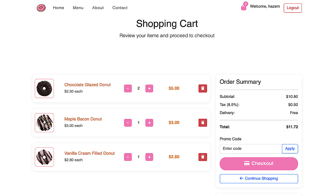Apply the promo code
The height and width of the screenshot is (196, 335).
tap(290, 149)
